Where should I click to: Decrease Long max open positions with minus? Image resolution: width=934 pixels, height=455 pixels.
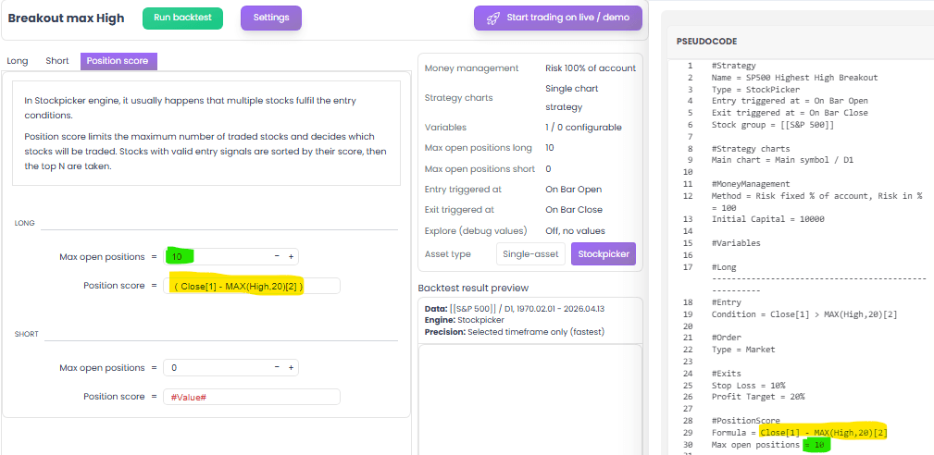[277, 256]
